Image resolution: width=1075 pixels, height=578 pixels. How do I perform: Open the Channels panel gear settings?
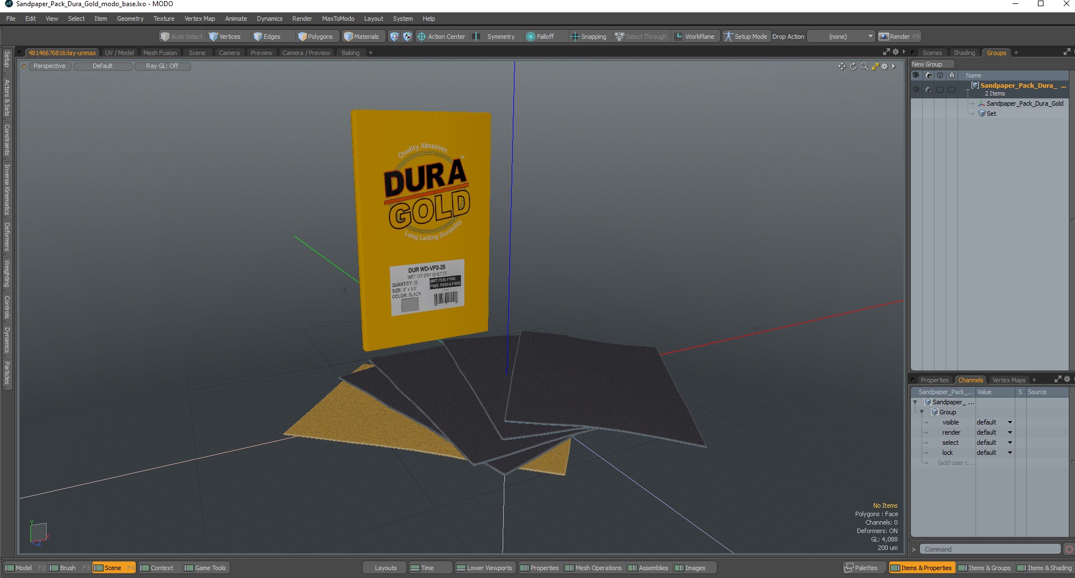tap(1067, 380)
